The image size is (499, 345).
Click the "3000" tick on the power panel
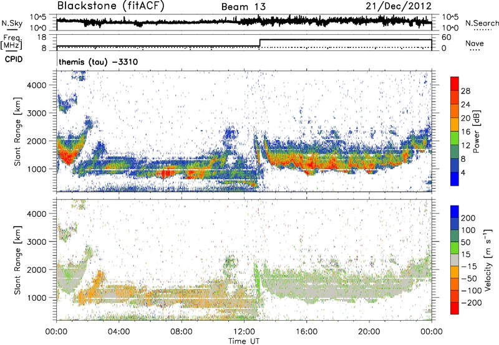pyautogui.click(x=36, y=113)
